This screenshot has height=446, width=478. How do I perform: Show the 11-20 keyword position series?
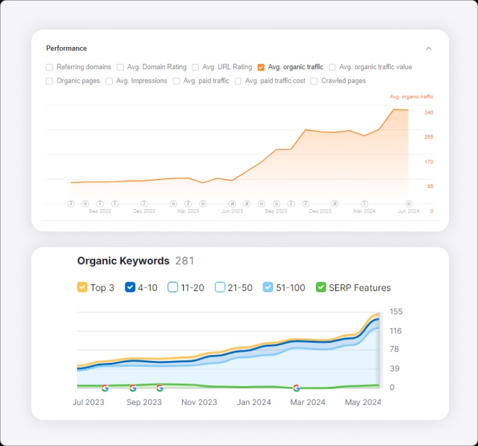click(x=173, y=287)
